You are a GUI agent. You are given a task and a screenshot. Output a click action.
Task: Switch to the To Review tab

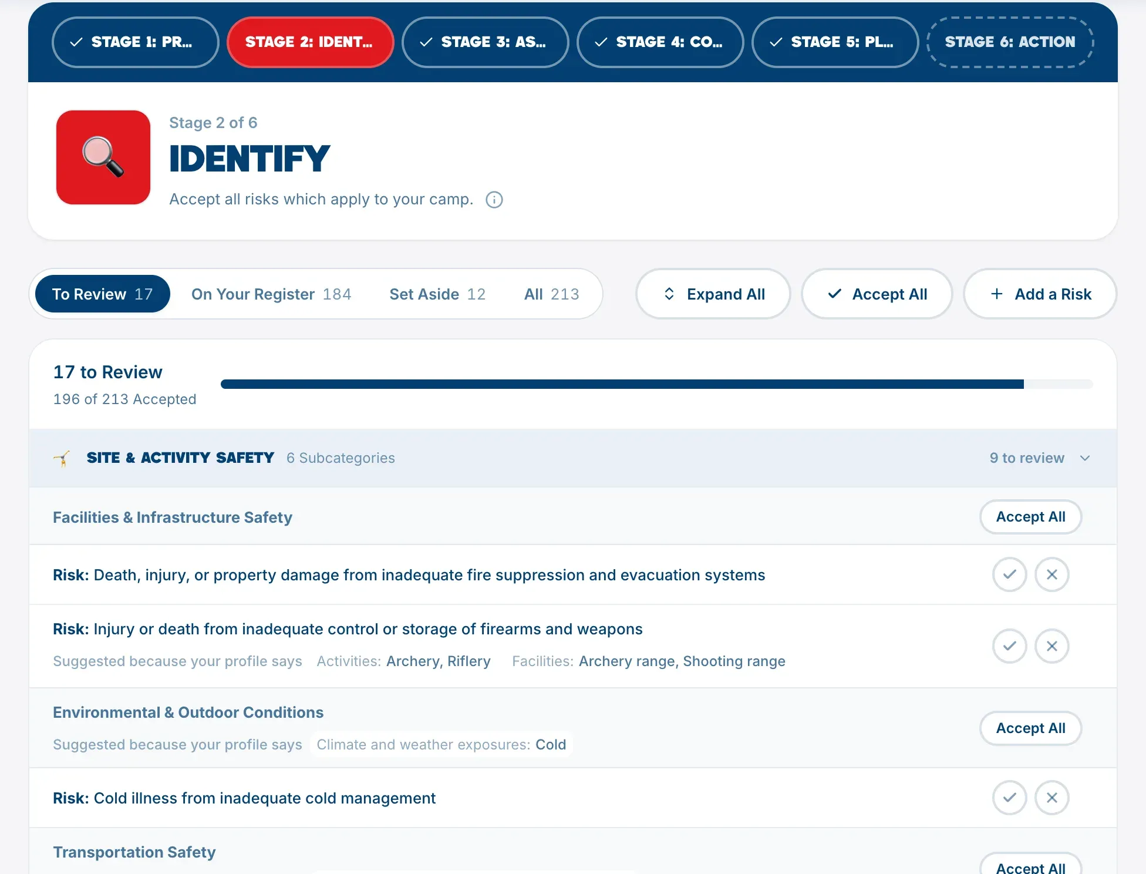tap(103, 294)
